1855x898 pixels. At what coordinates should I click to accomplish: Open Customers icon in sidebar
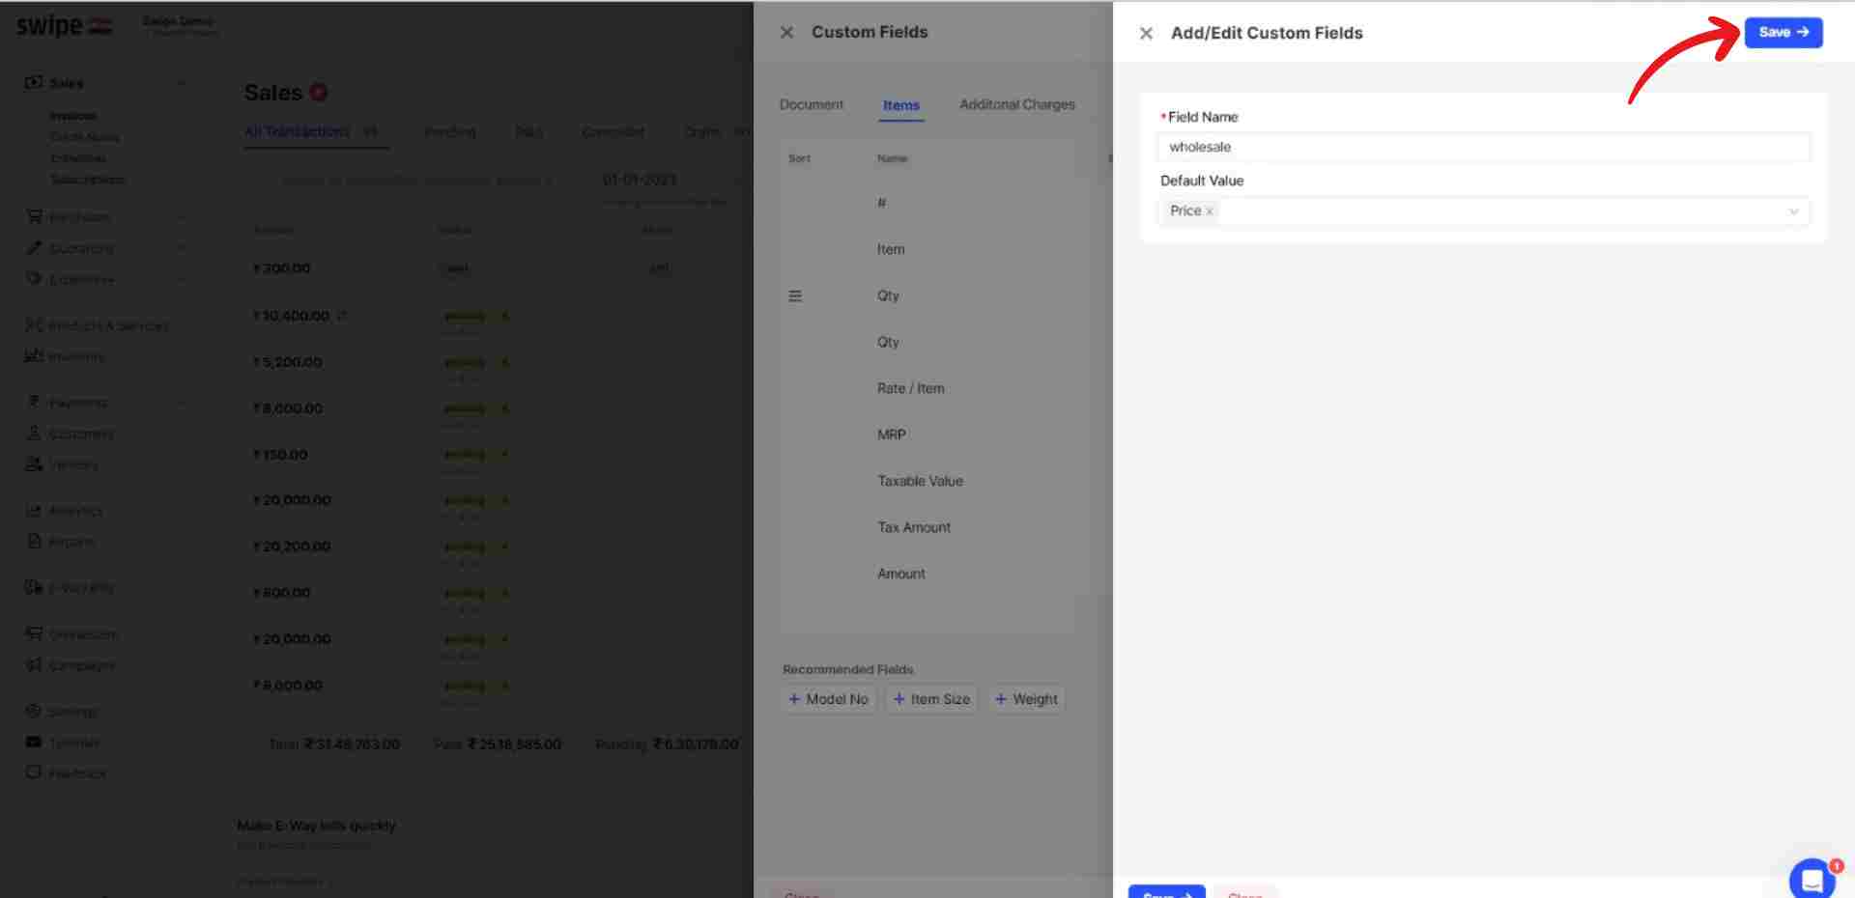click(34, 434)
